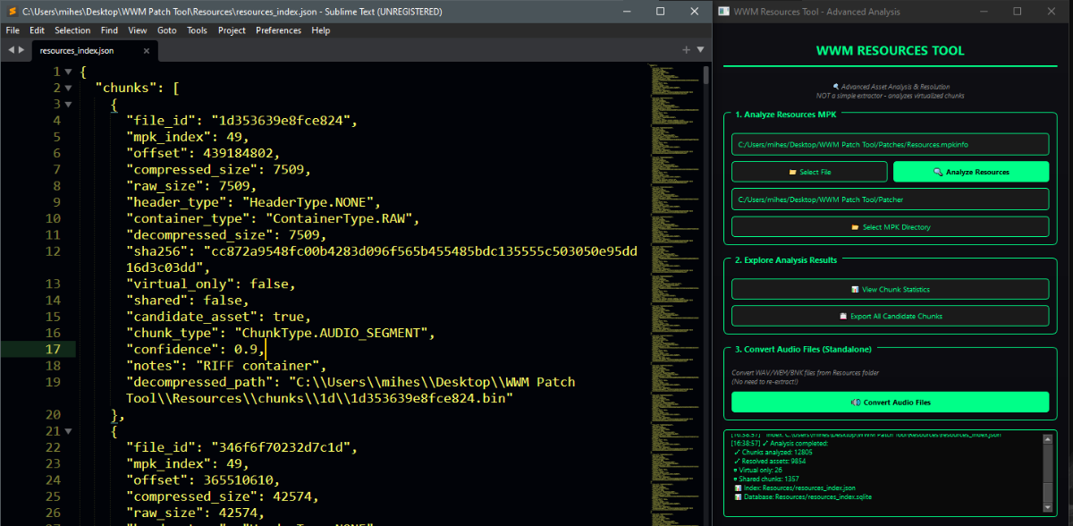1073x526 pixels.
Task: Click Select MPK Directory button
Action: (x=890, y=227)
